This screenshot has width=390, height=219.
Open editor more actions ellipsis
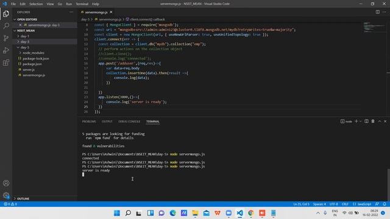point(385,12)
